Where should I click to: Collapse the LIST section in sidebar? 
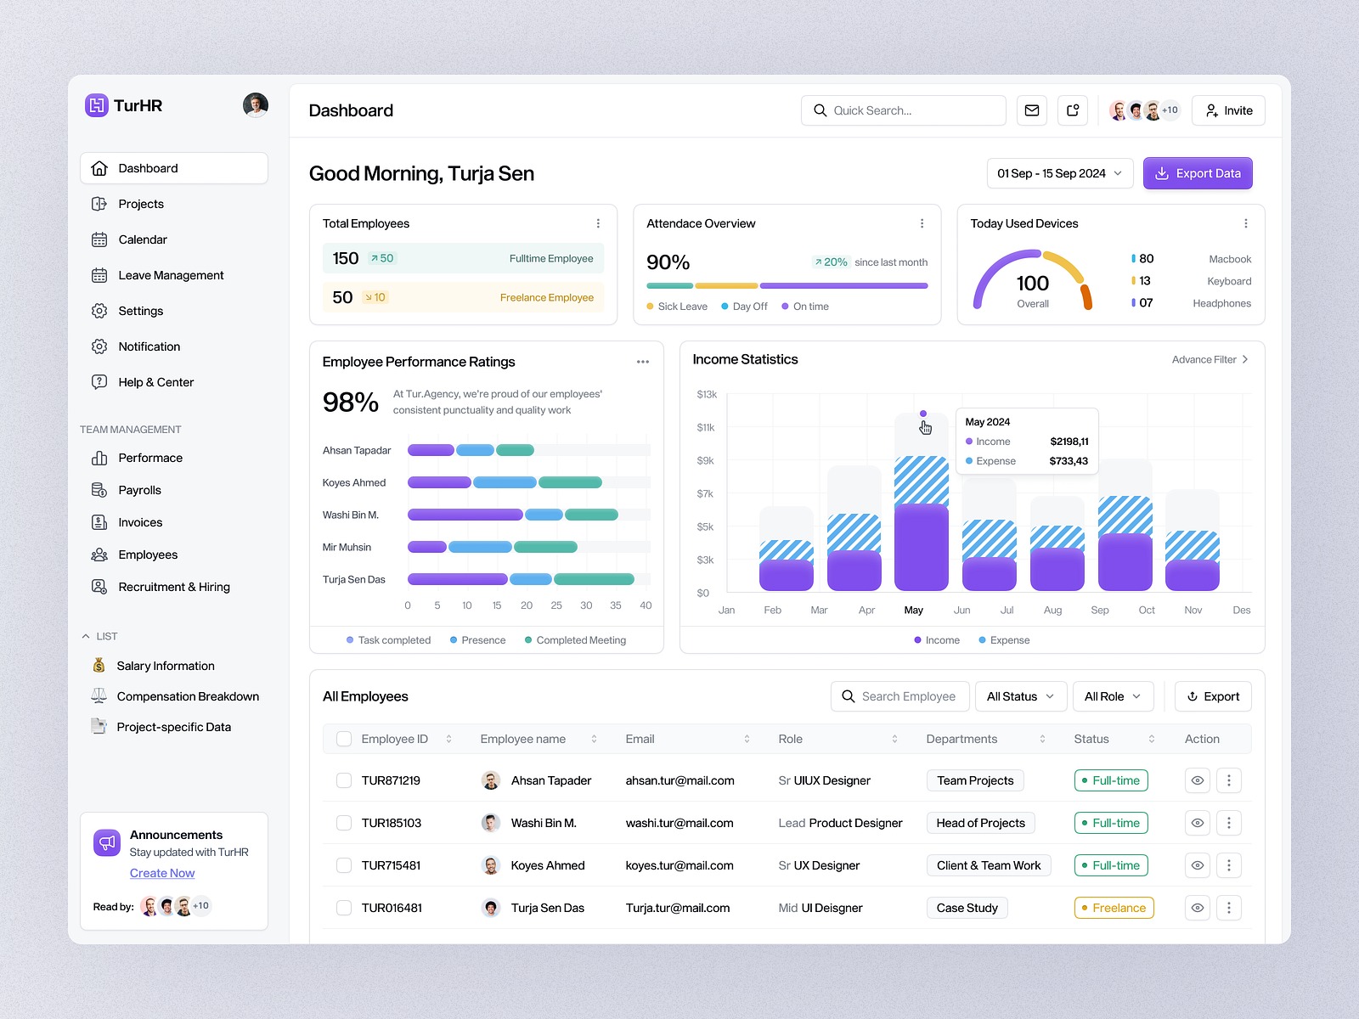tap(86, 636)
